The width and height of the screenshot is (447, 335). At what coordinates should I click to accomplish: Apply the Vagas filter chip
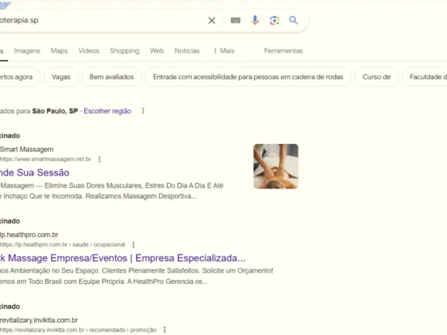click(61, 77)
